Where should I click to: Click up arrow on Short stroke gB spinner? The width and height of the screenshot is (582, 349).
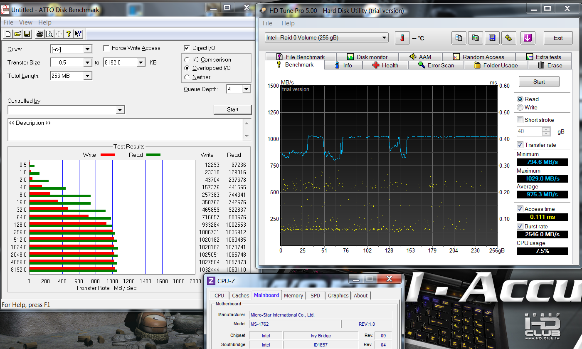tap(546, 129)
